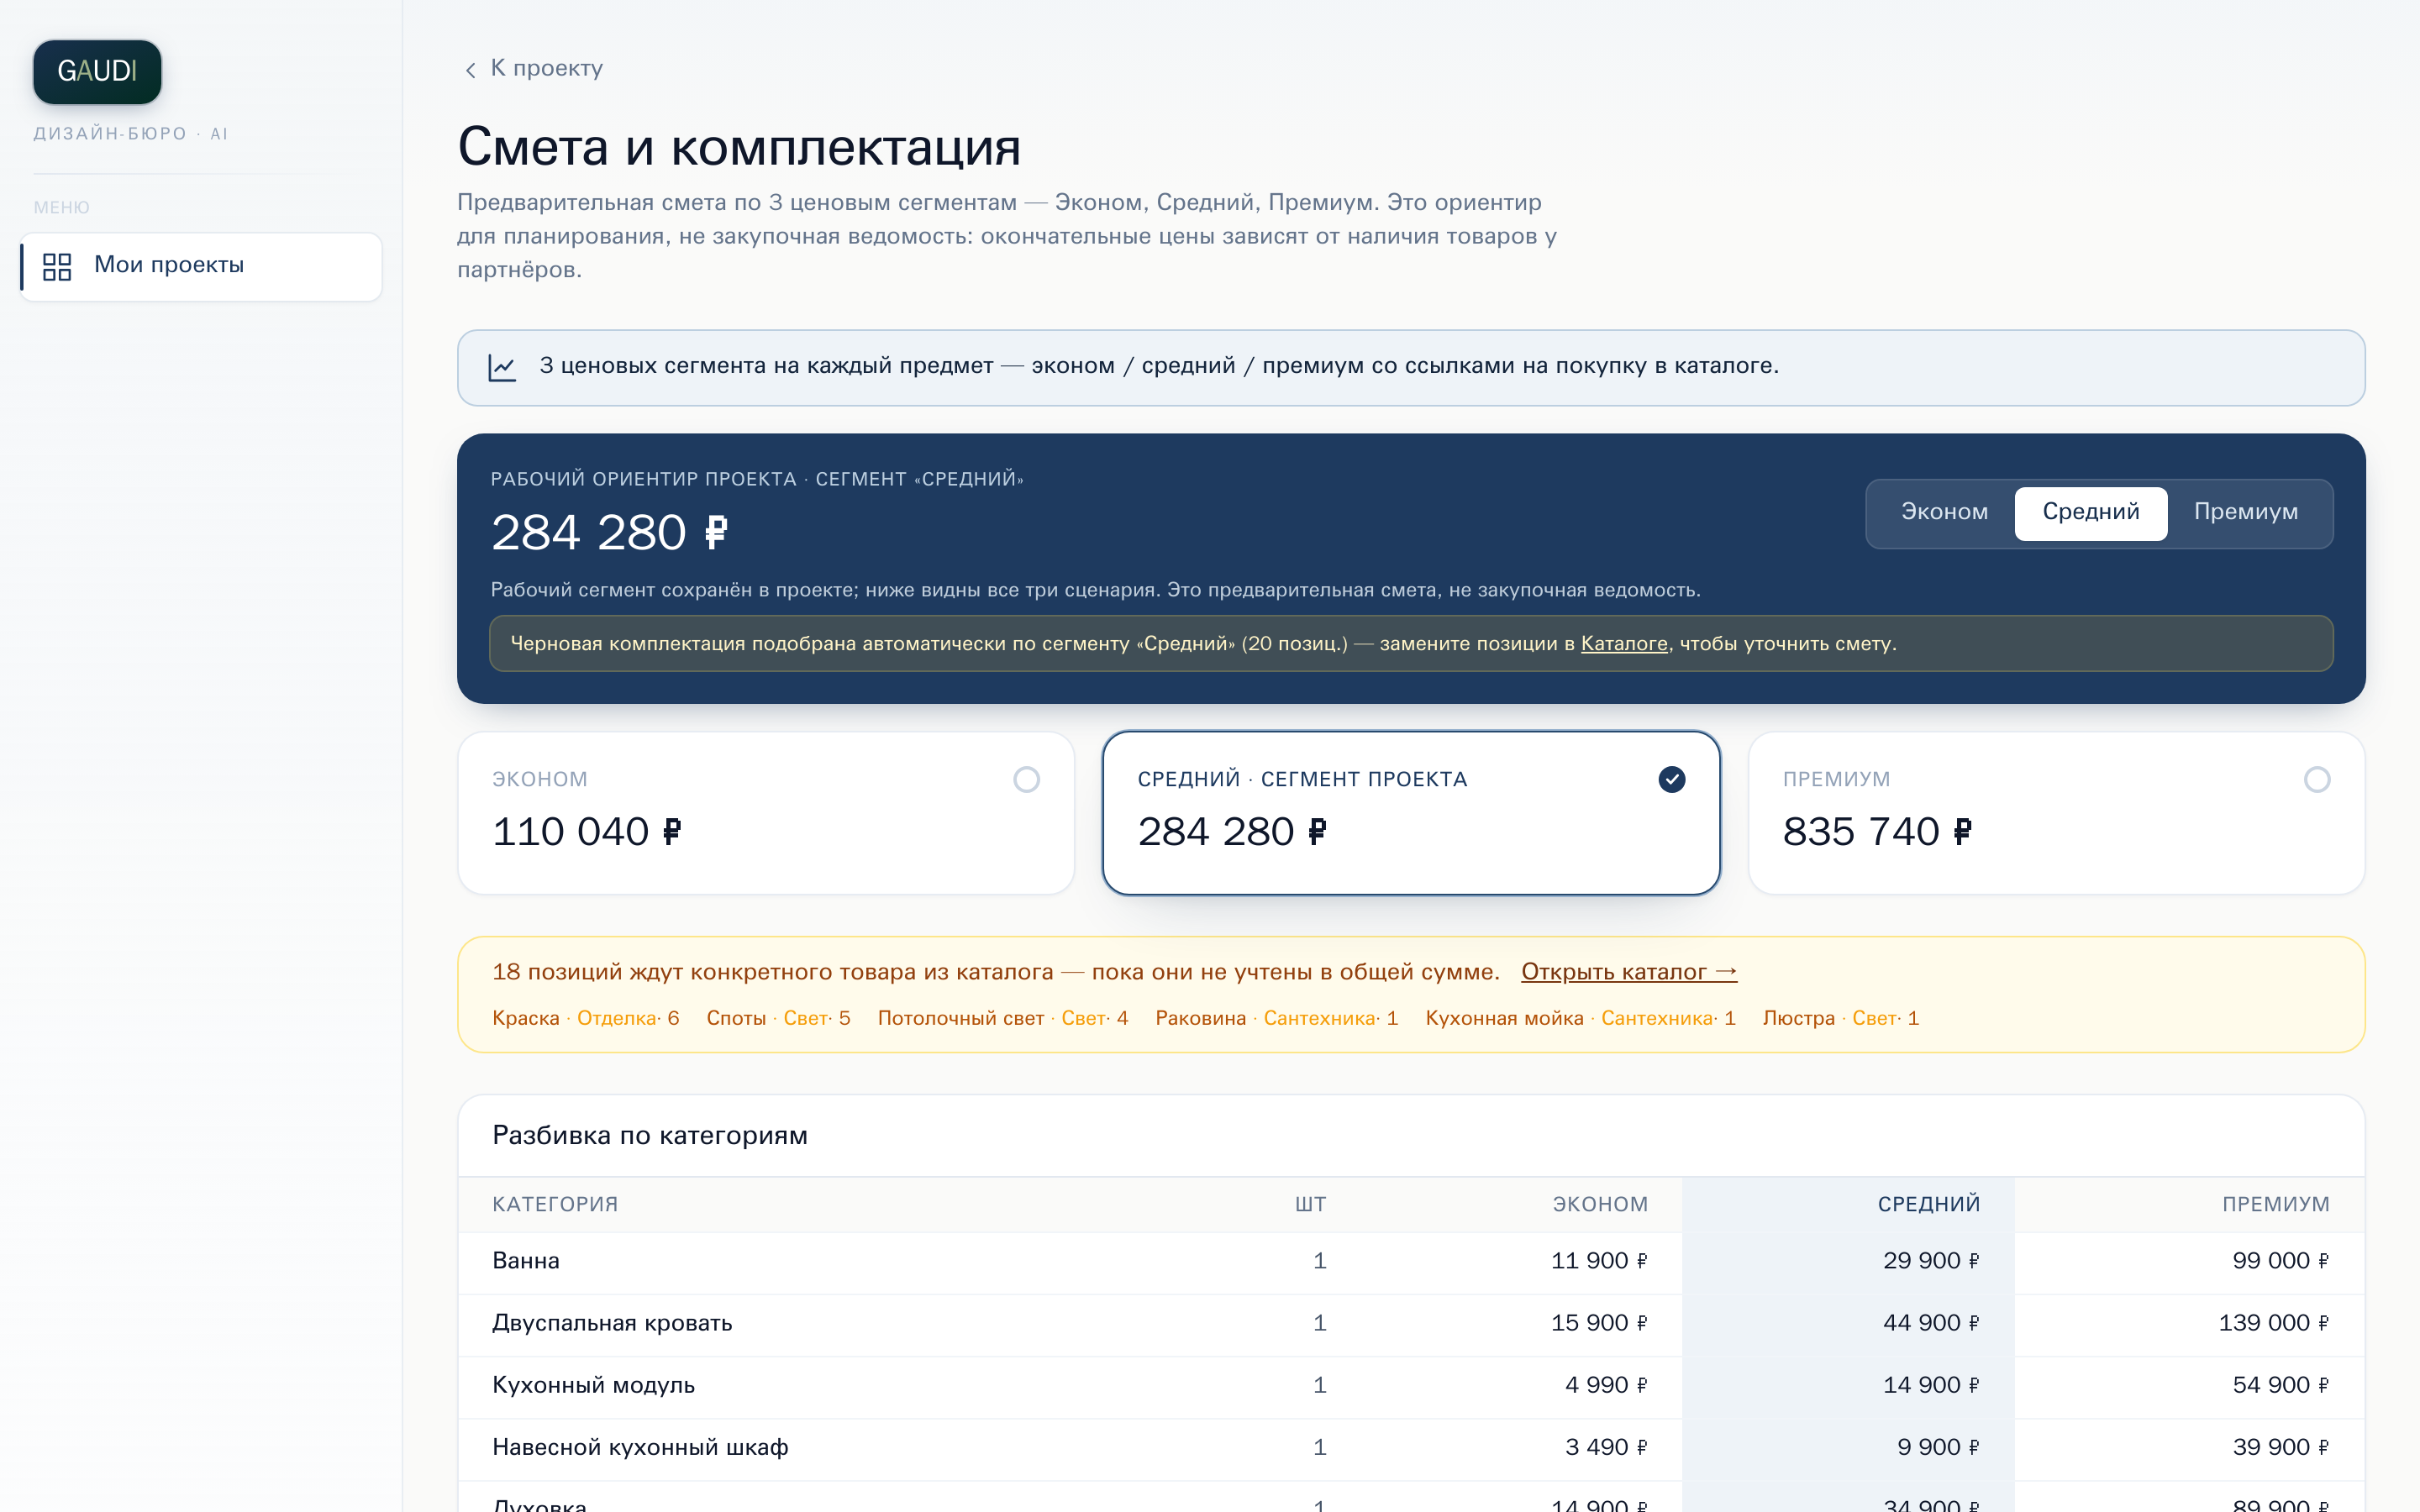Open Открыть каталог link

point(1629,972)
